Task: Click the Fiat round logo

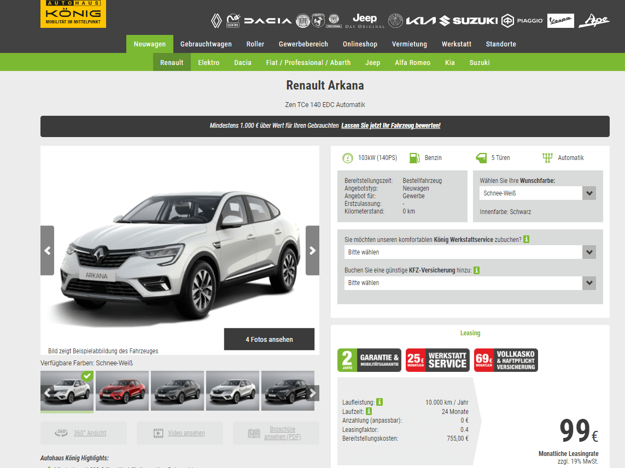Action: pos(303,21)
